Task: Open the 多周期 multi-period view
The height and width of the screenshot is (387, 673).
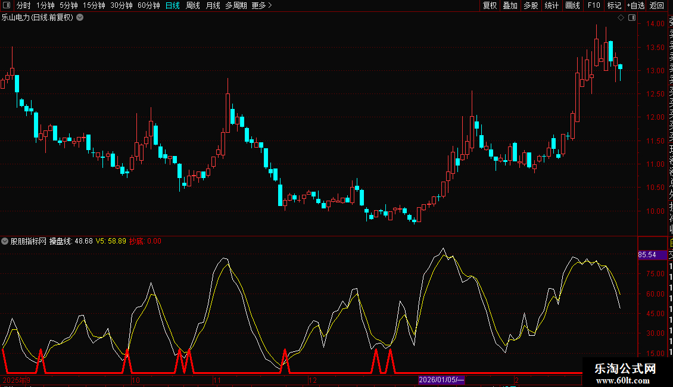Action: pyautogui.click(x=236, y=5)
